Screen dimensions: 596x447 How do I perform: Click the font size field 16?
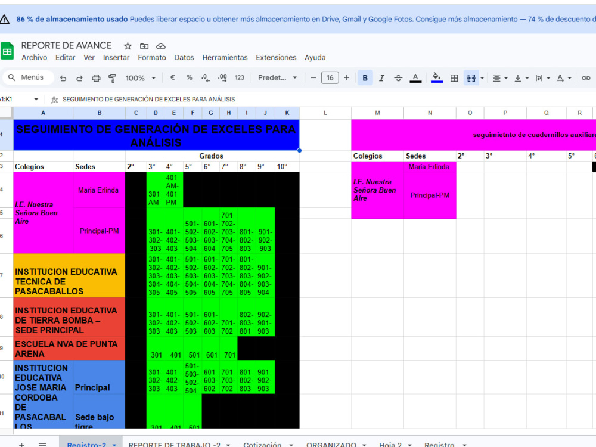pyautogui.click(x=330, y=77)
